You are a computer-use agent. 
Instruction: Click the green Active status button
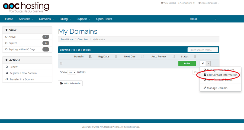(x=187, y=63)
